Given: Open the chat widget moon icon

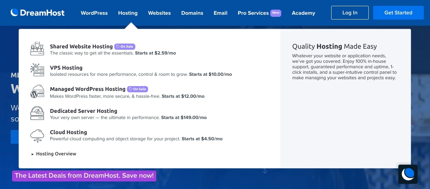Looking at the screenshot, I should point(408,174).
